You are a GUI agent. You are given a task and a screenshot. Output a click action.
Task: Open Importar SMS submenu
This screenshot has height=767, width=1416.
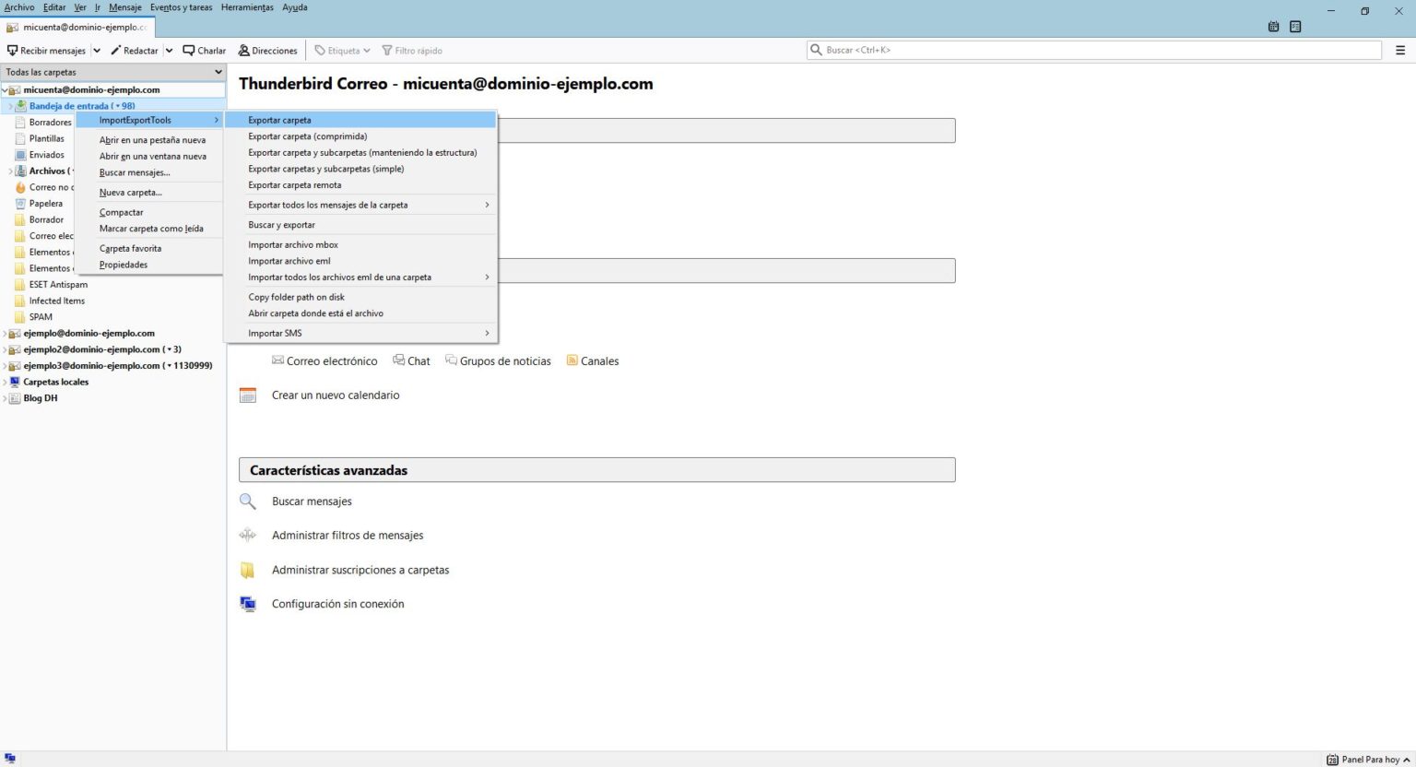point(360,333)
